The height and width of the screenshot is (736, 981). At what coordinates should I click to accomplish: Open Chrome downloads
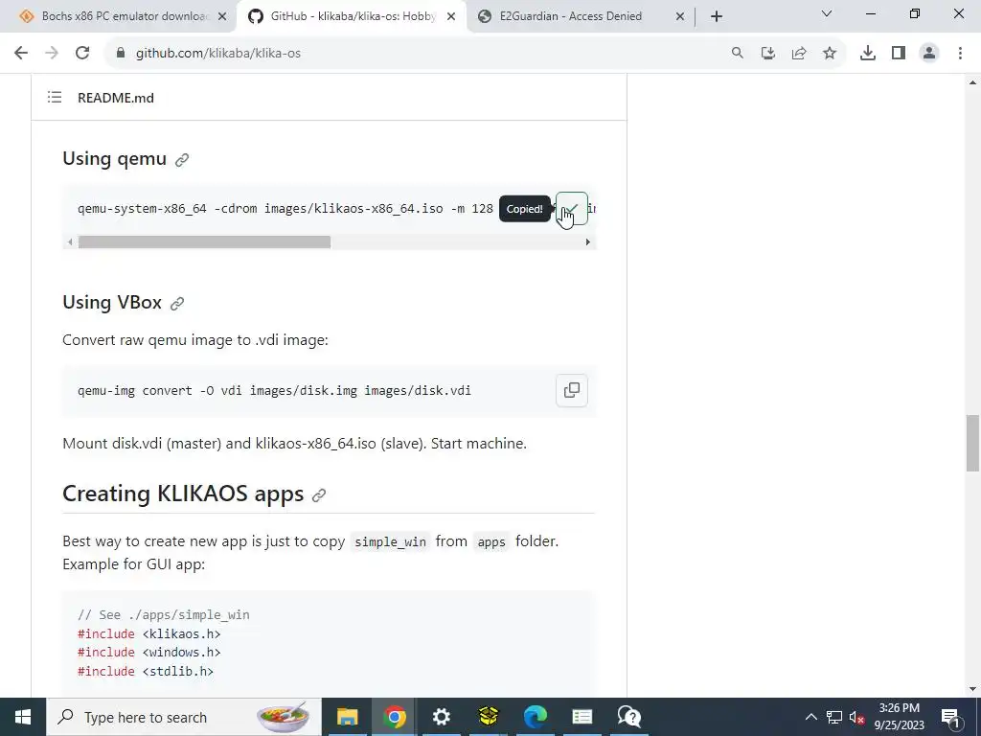868,54
